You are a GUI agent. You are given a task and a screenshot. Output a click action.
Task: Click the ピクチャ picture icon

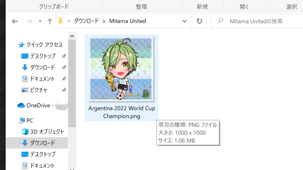[x=25, y=90]
